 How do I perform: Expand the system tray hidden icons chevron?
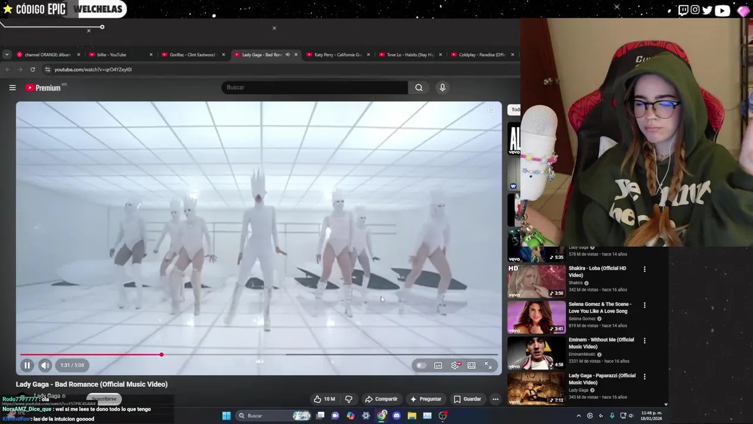tap(578, 416)
